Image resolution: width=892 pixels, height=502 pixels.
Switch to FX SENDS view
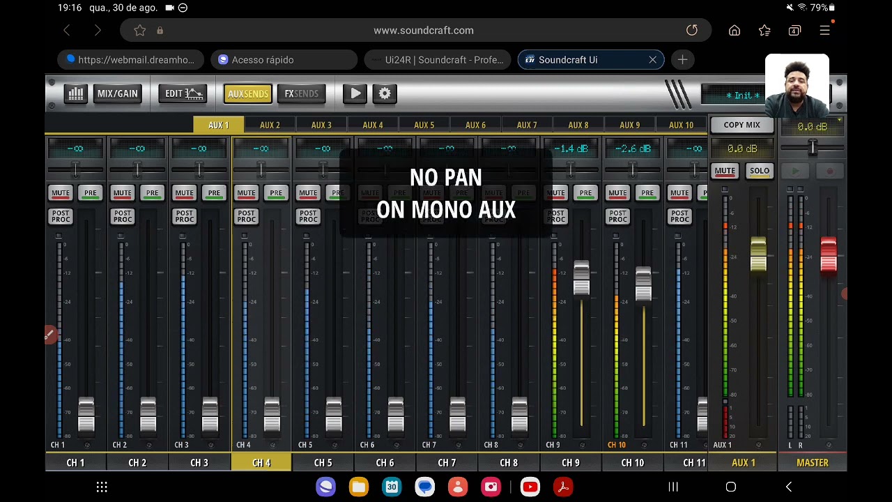pos(301,93)
